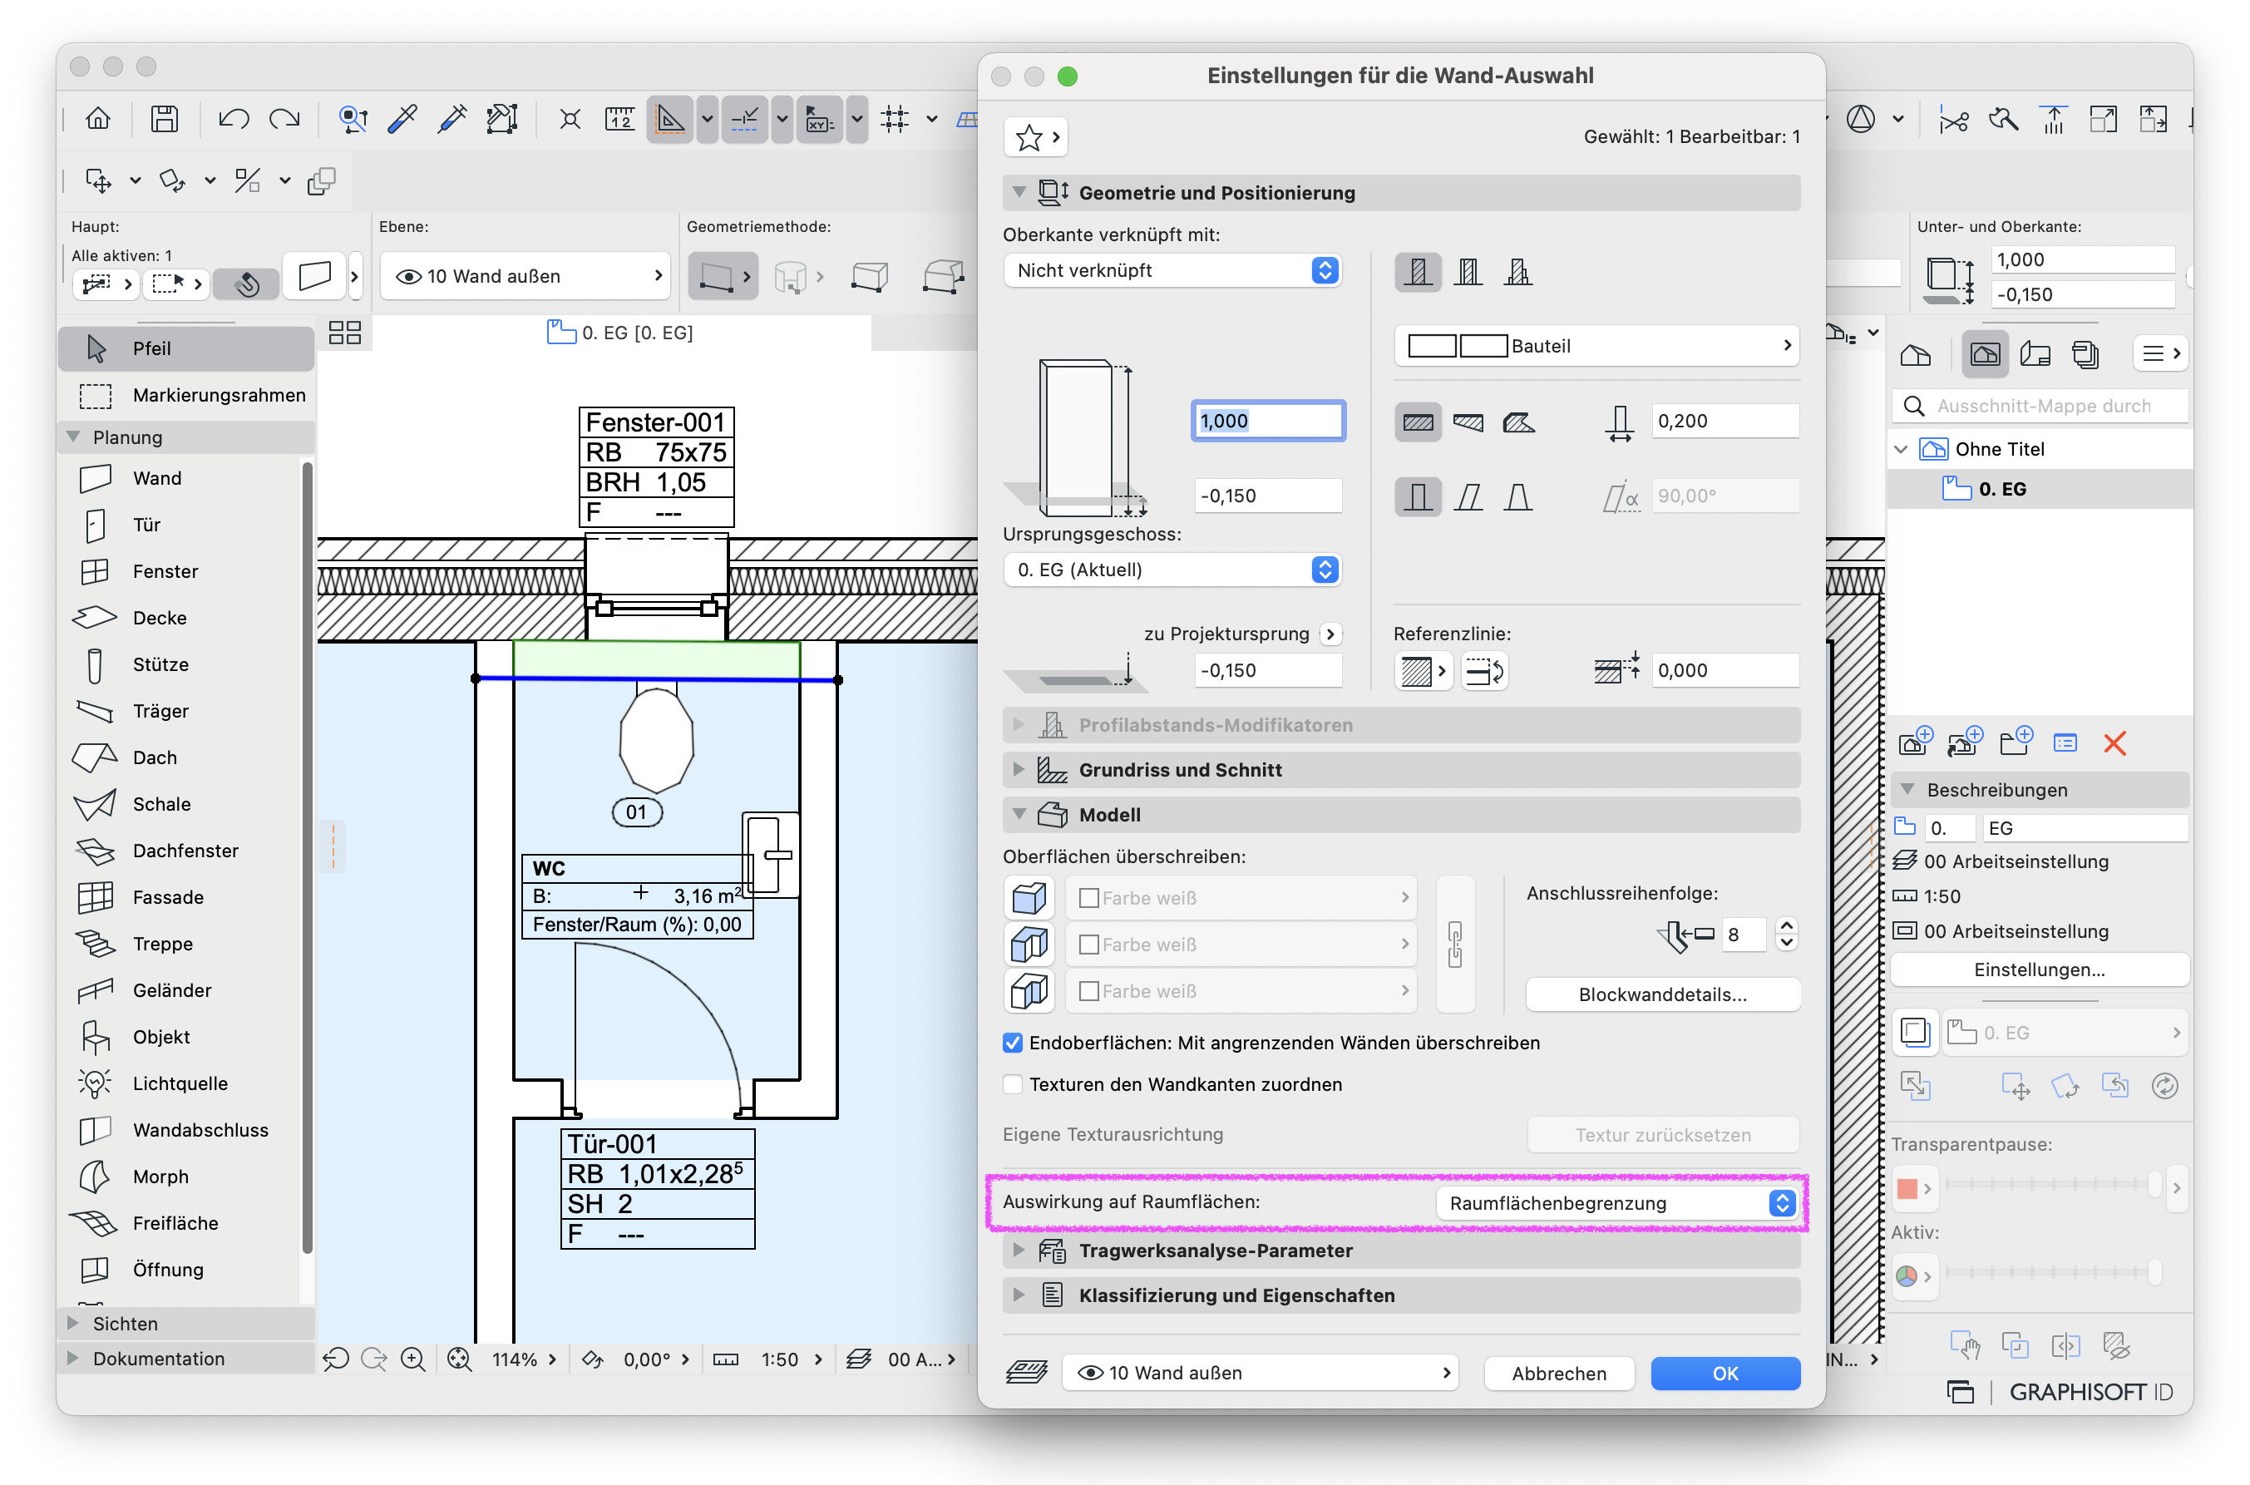Select 0. EG in navigator tree
This screenshot has width=2250, height=1485.
pos(2002,489)
